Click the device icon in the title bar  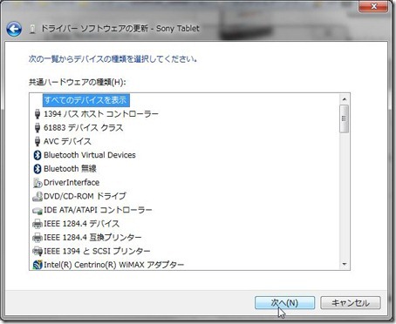pos(32,29)
